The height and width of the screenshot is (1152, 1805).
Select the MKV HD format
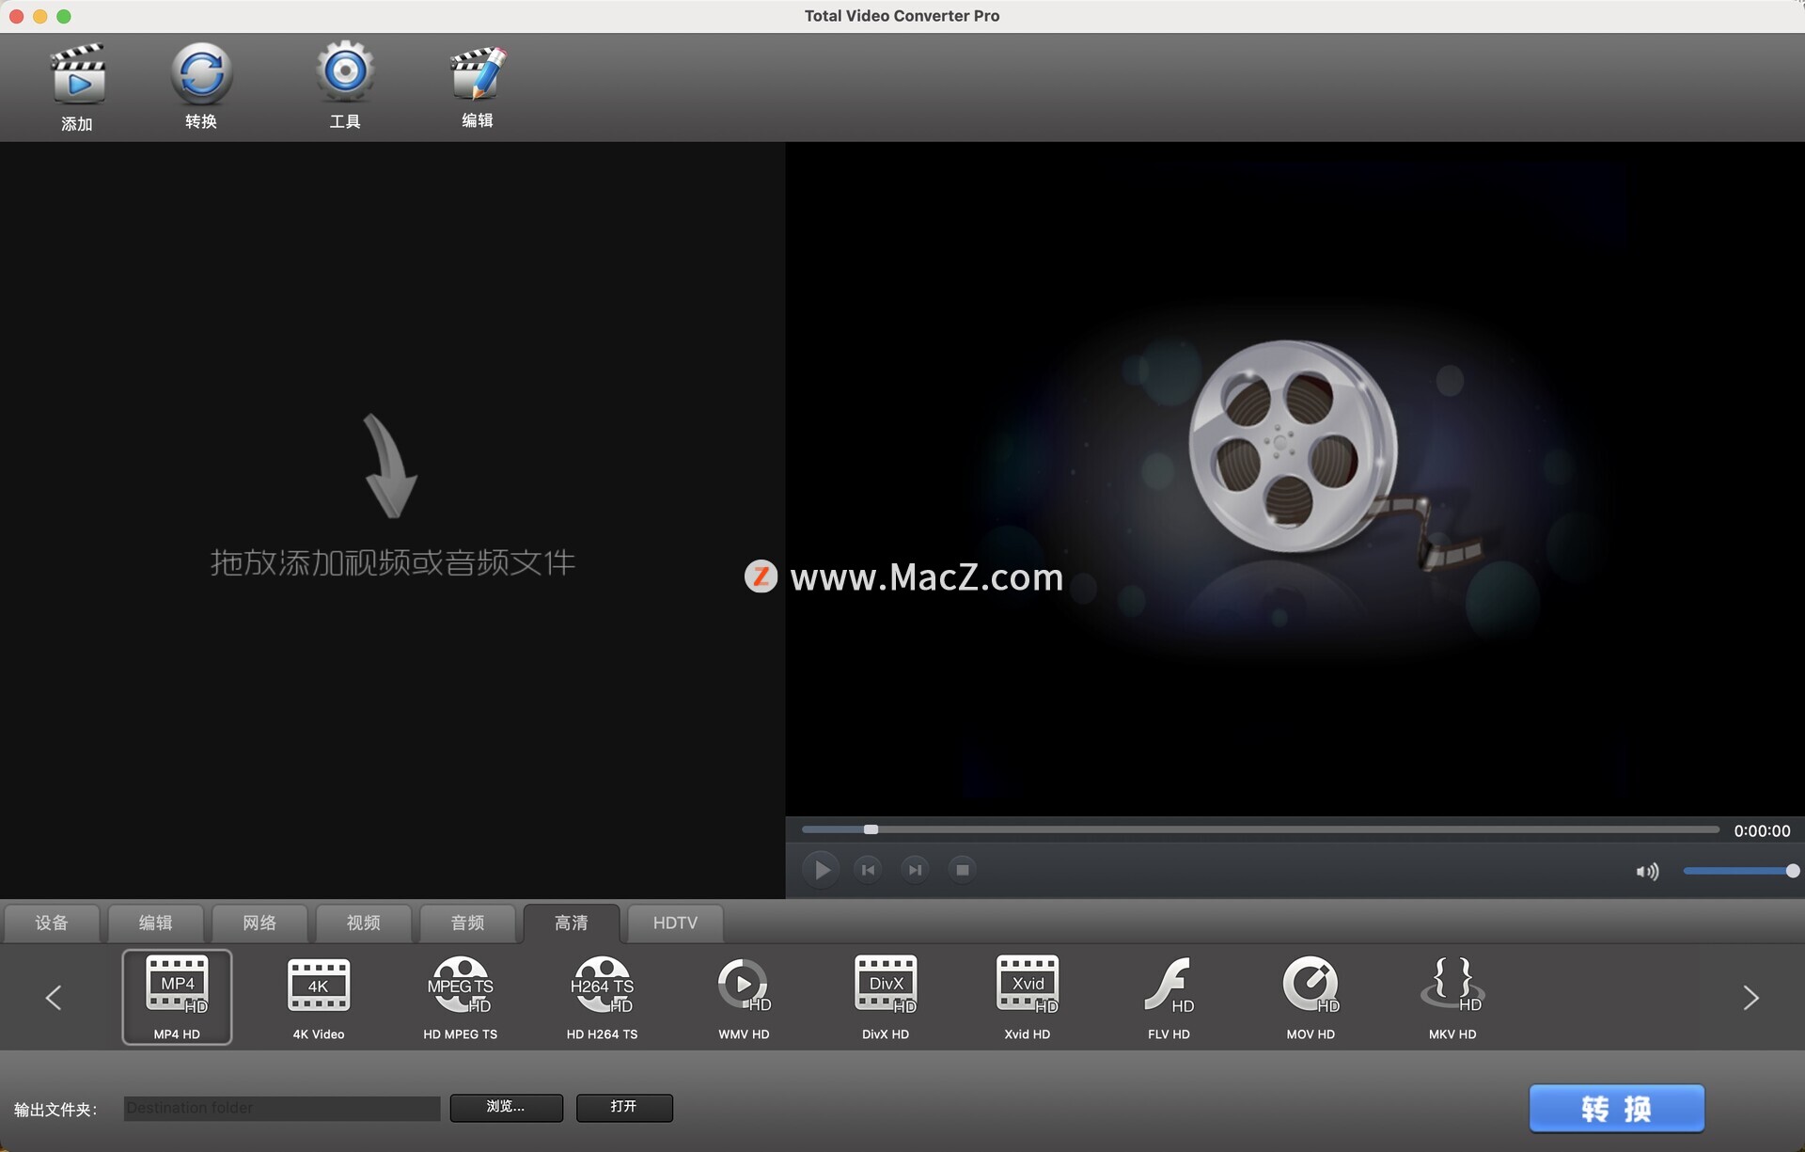1452,997
